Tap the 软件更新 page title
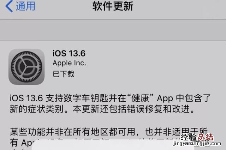Screen dimensions: 226x150 tap(113, 6)
